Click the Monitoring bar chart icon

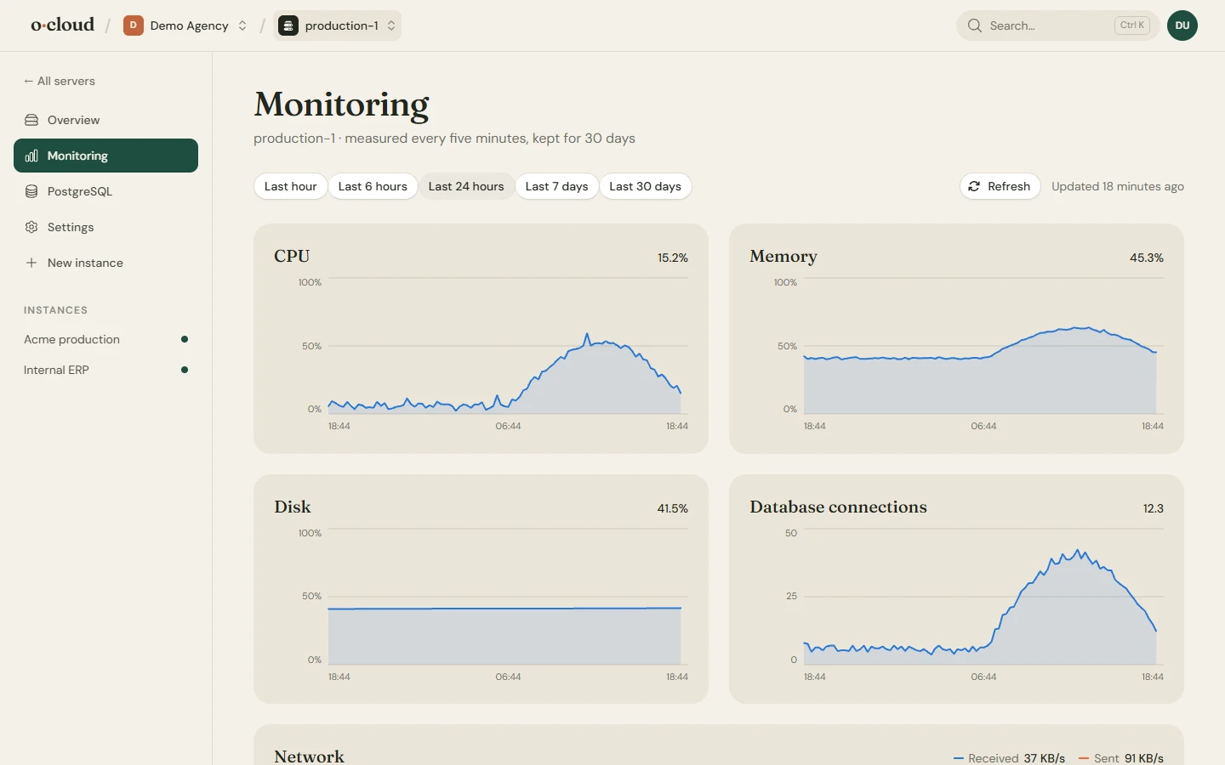31,156
